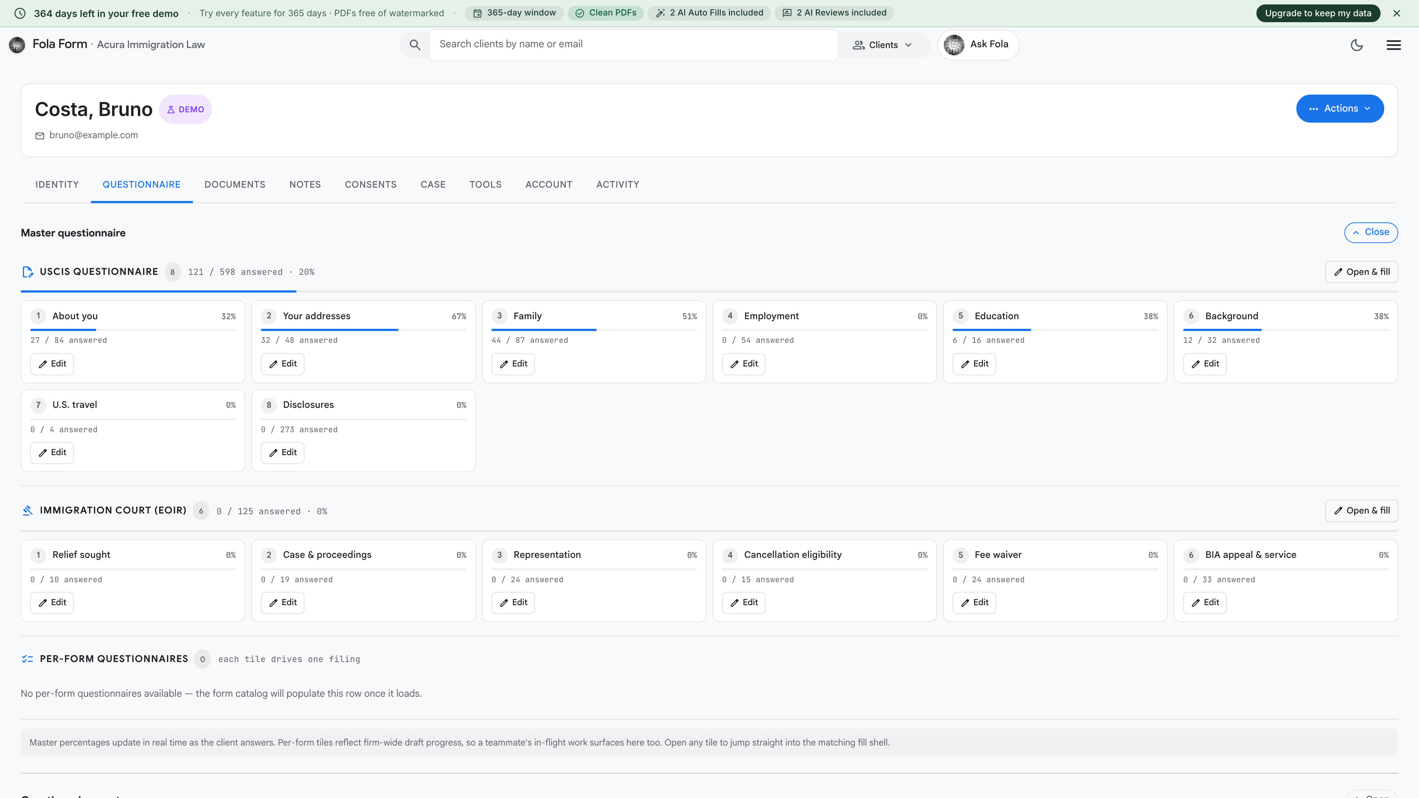The image size is (1419, 798).
Task: Click the 365-day window chip
Action: (514, 13)
